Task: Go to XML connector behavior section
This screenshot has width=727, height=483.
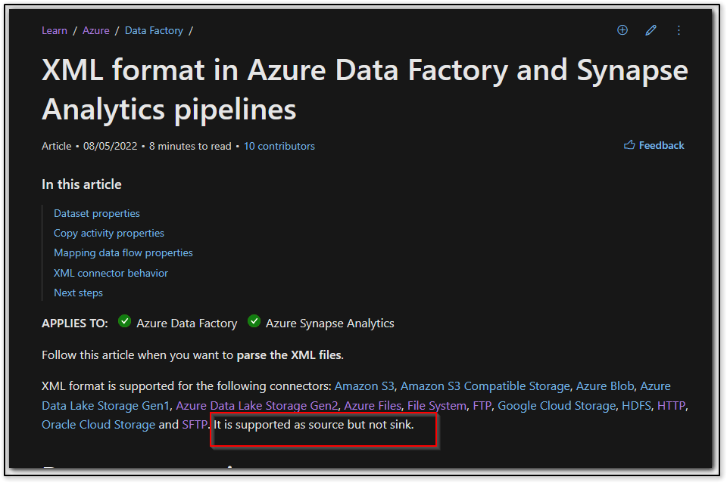Action: point(111,273)
